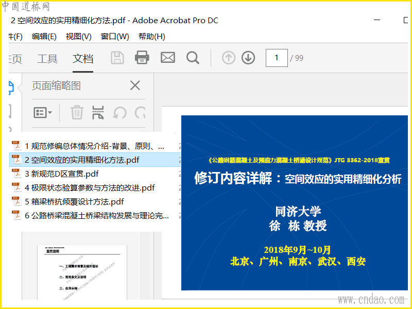Click the page number input field
The width and height of the screenshot is (412, 309).
pos(277,58)
